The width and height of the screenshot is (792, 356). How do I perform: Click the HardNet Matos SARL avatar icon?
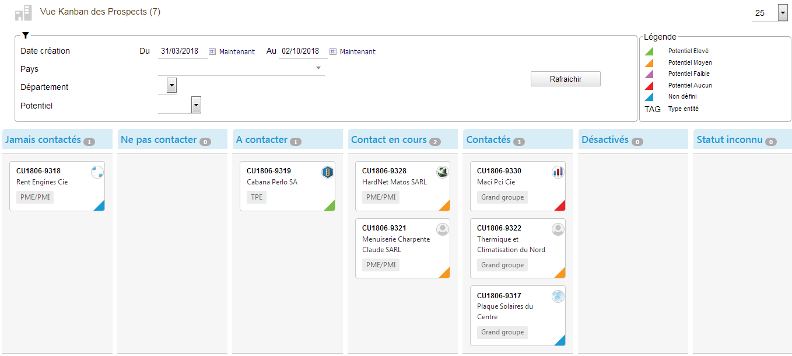click(x=443, y=172)
